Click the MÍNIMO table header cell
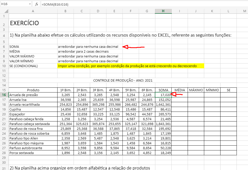 212,90
